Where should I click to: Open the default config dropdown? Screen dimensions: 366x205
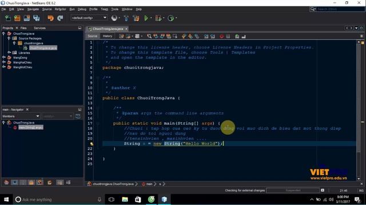pyautogui.click(x=89, y=18)
